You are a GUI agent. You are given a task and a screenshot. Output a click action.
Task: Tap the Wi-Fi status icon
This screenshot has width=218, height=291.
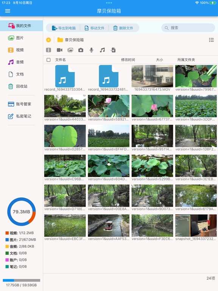197,3
